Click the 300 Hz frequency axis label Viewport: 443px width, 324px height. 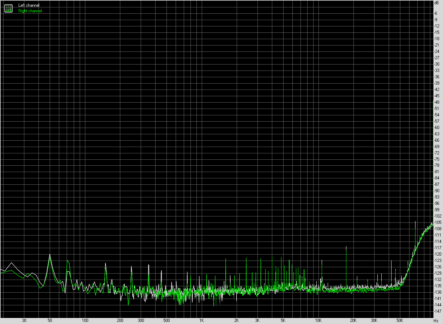point(140,321)
